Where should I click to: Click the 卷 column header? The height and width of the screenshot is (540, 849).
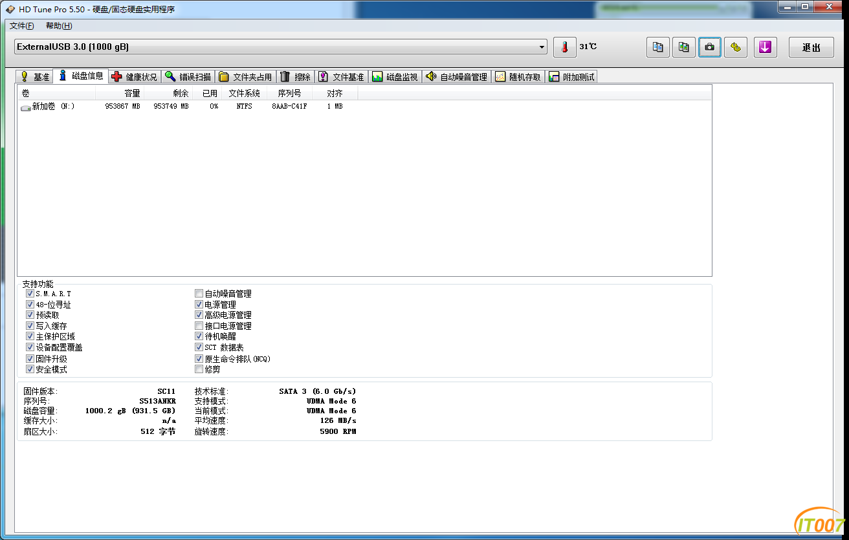56,93
